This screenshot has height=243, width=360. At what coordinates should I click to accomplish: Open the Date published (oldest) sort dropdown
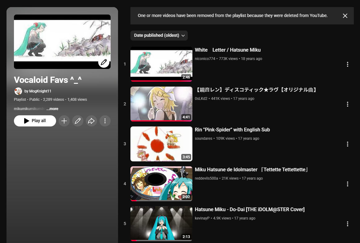159,35
